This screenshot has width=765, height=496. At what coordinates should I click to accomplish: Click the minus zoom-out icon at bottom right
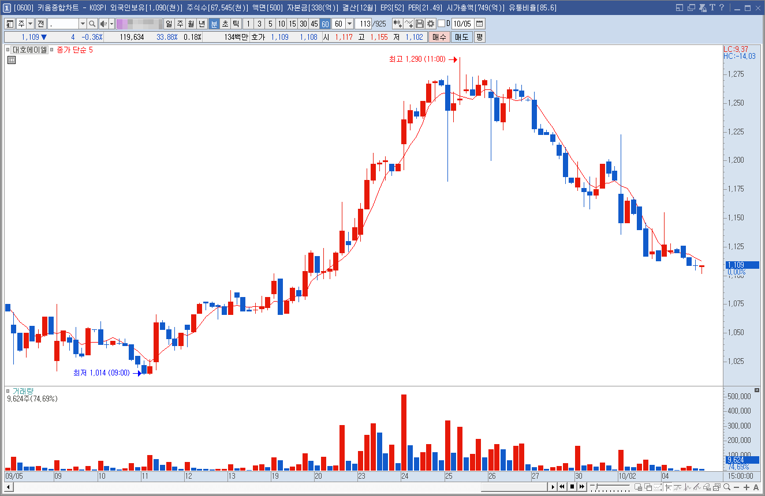[x=736, y=487]
